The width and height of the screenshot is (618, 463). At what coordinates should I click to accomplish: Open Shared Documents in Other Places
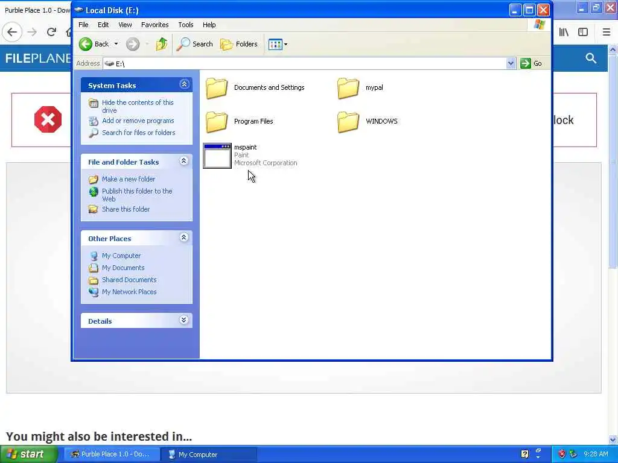[129, 280]
